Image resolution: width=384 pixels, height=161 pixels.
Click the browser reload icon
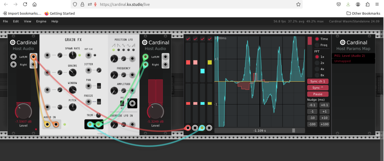pos(25,4)
